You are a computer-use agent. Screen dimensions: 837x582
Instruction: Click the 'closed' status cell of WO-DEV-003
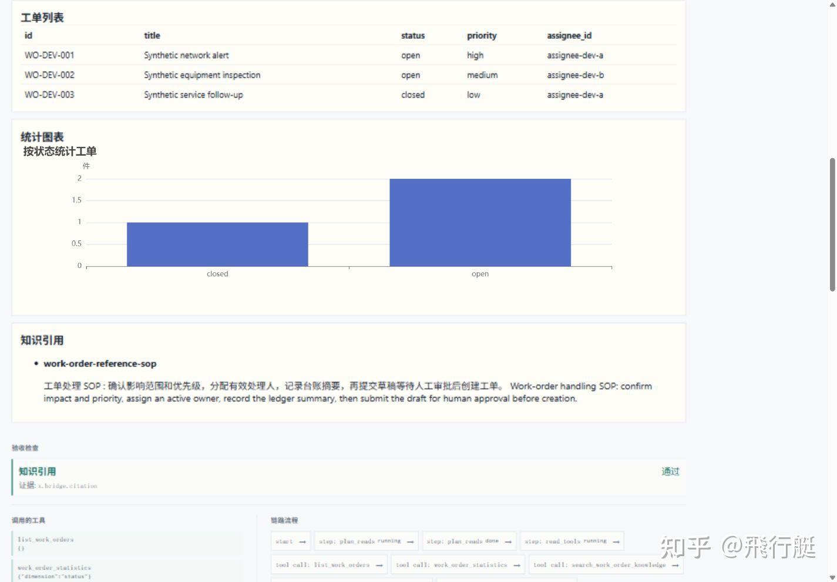pos(413,95)
